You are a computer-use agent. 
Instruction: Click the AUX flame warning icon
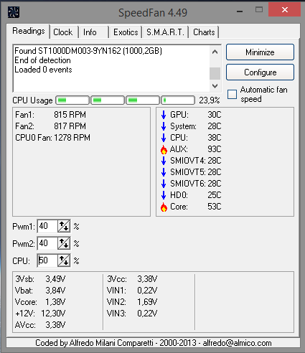pos(164,149)
